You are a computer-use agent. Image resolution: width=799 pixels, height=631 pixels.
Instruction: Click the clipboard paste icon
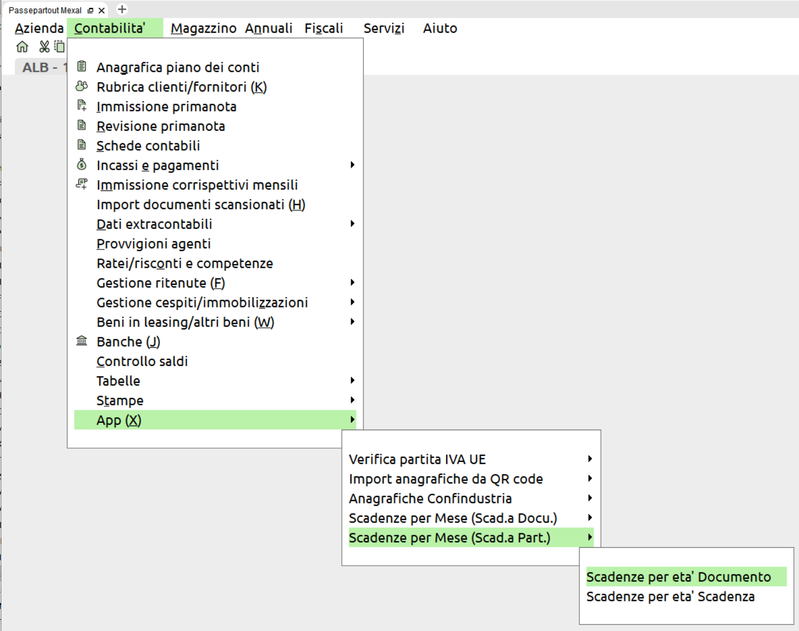tap(59, 46)
